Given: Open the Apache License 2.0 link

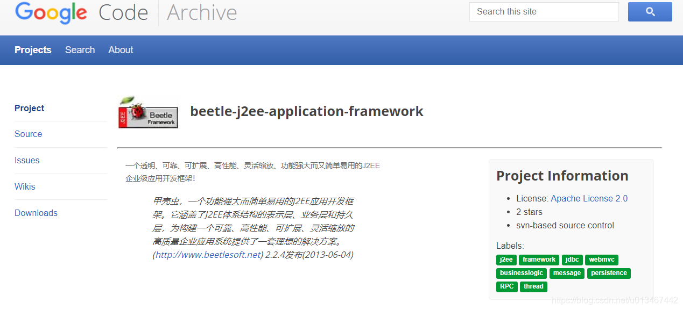Looking at the screenshot, I should pos(589,198).
